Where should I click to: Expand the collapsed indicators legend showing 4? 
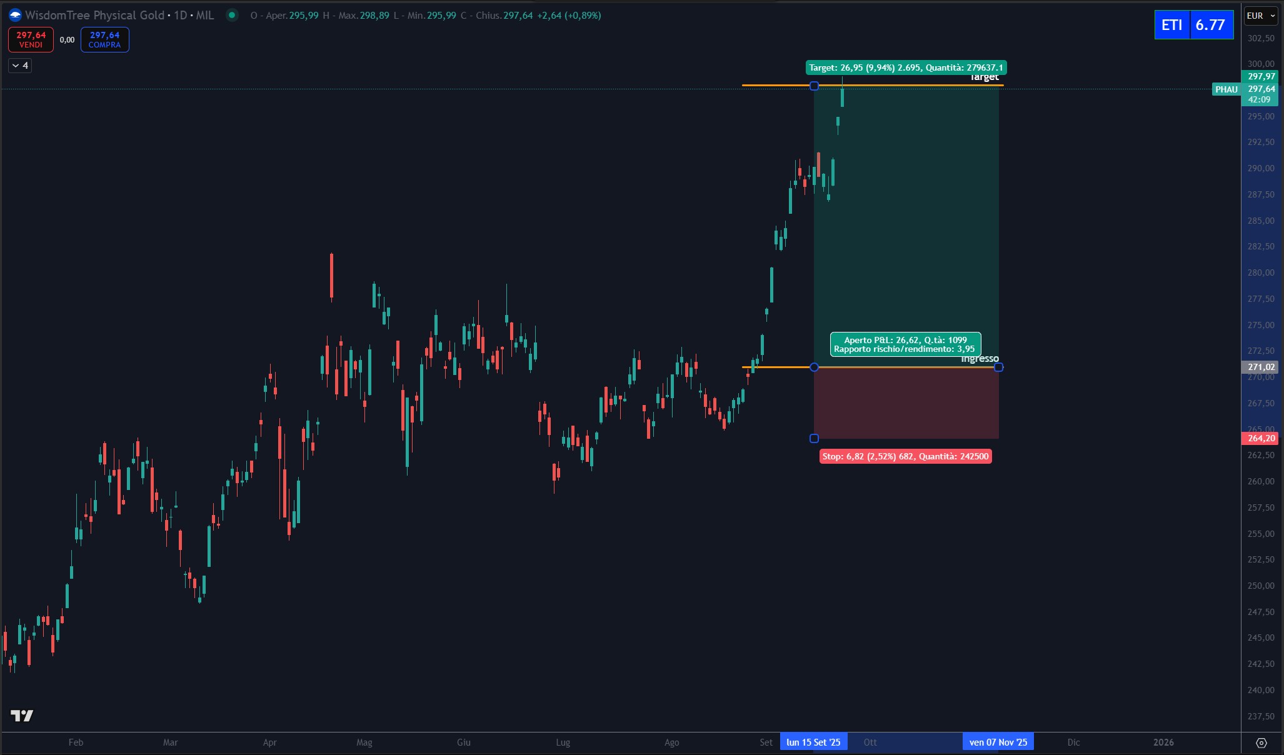click(20, 66)
